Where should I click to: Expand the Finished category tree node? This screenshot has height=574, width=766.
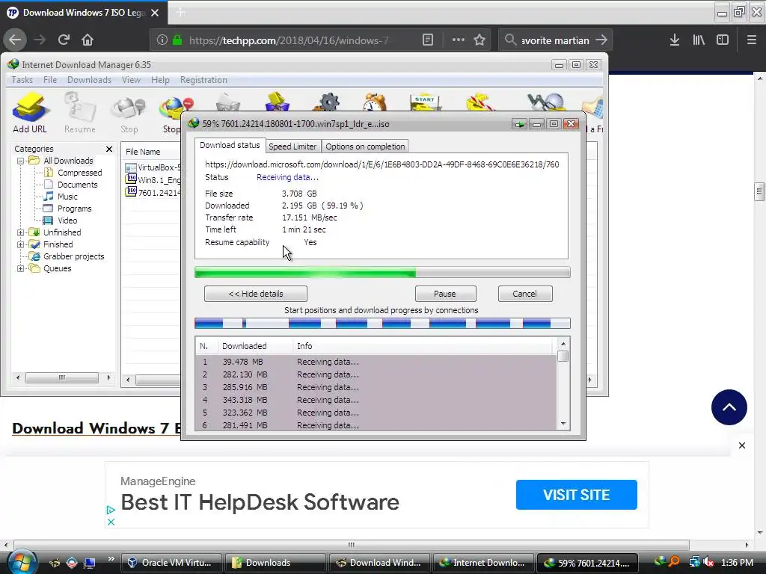click(20, 244)
